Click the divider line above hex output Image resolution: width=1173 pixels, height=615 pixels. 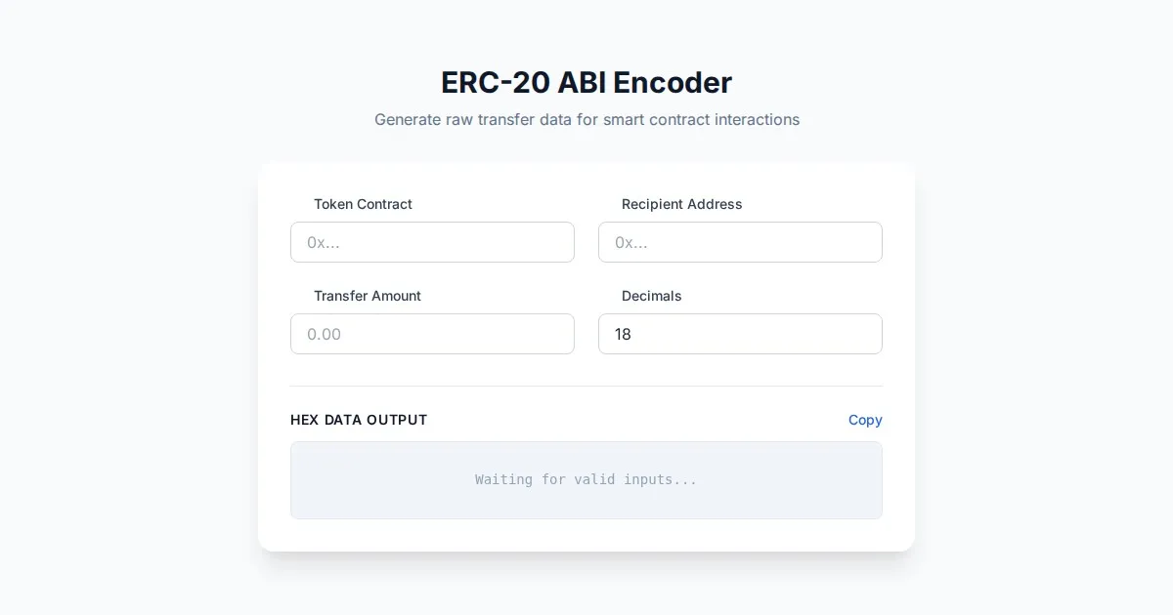586,386
